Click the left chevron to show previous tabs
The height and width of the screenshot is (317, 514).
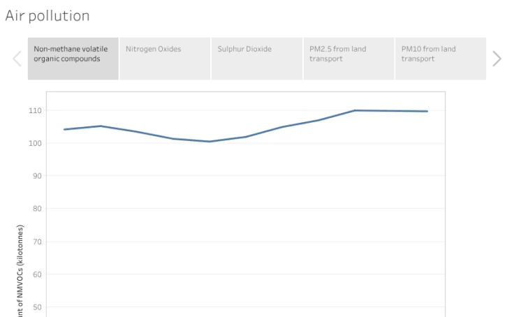[x=17, y=59]
